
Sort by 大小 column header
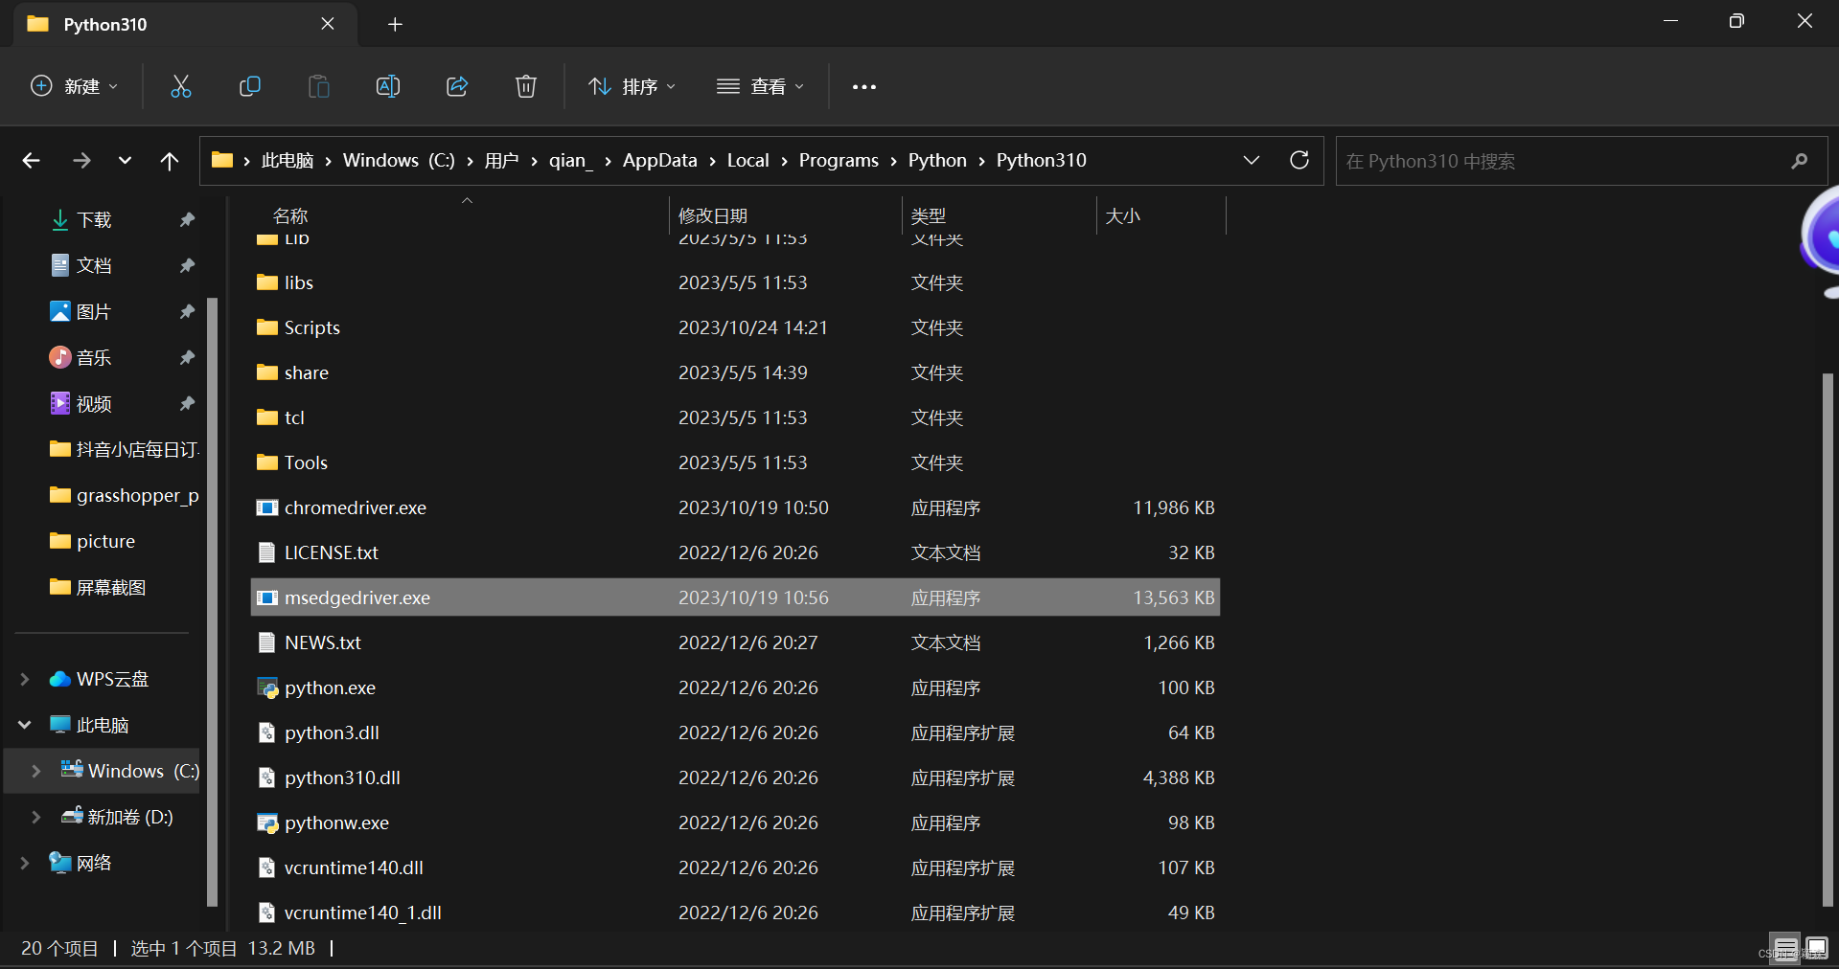1123,215
